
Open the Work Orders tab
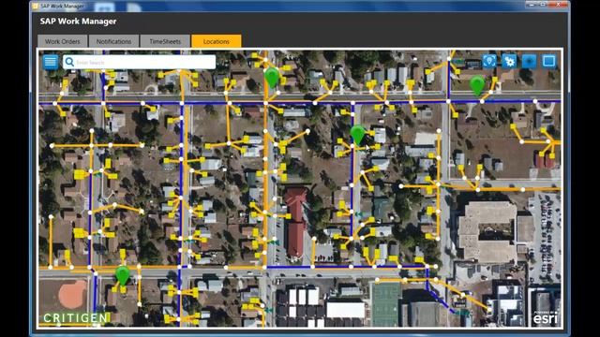tap(63, 41)
